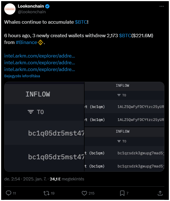Click the Lookonchain display name
This screenshot has width=170, height=201.
(x=31, y=6)
